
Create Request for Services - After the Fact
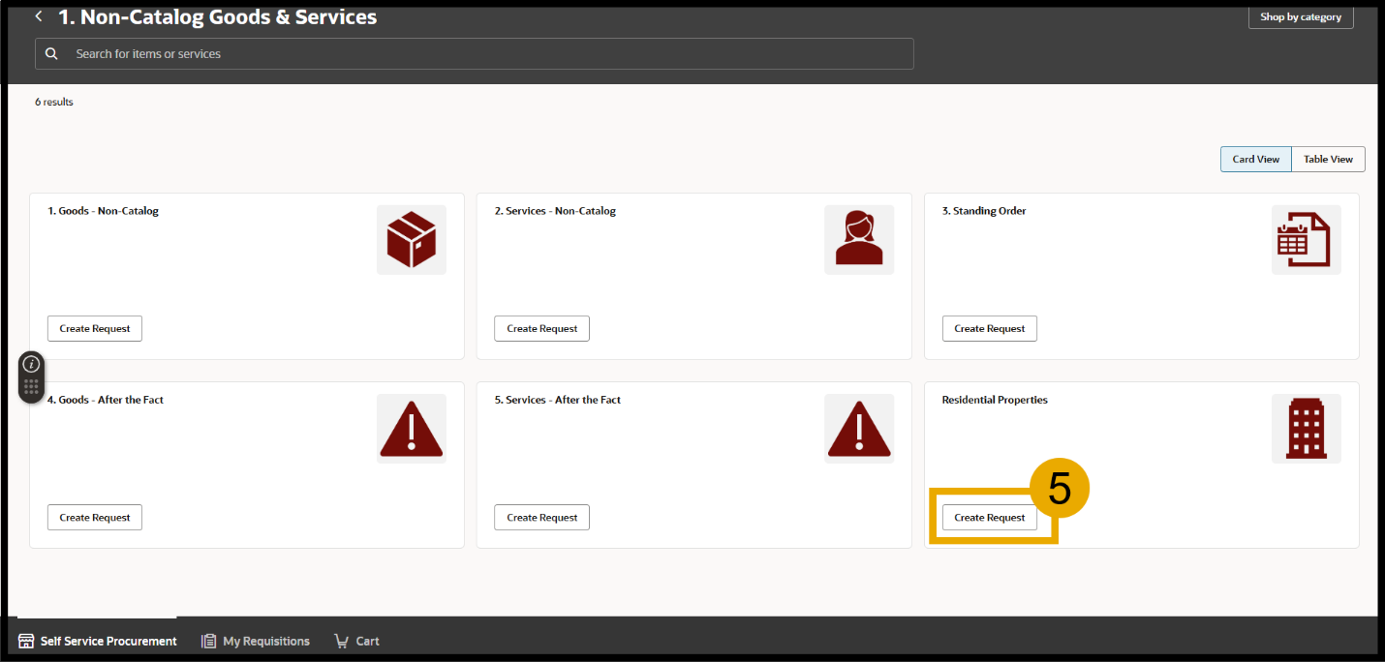coord(541,518)
